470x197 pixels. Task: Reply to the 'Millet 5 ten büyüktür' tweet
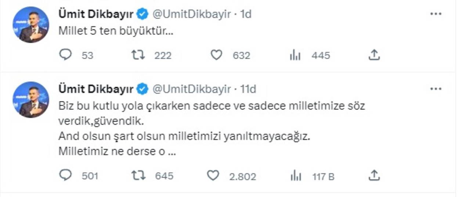click(65, 55)
